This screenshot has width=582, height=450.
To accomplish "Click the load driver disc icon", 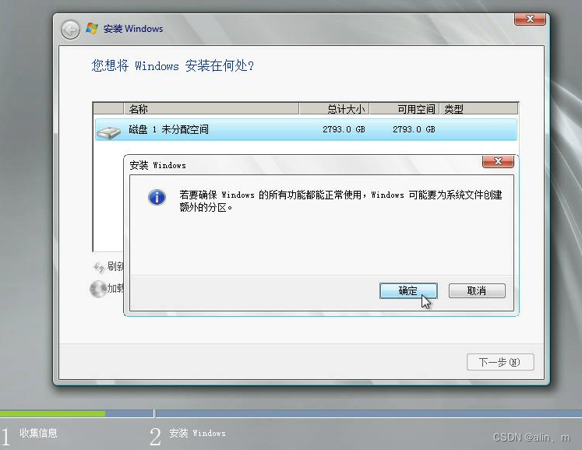I will pyautogui.click(x=98, y=289).
